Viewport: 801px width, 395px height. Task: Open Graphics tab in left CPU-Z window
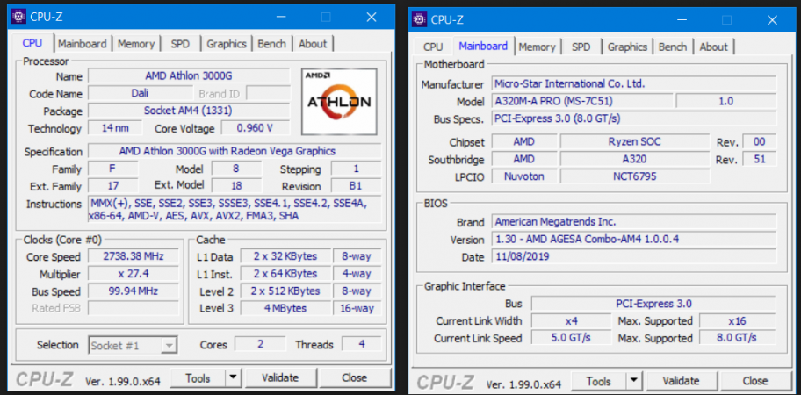click(227, 44)
